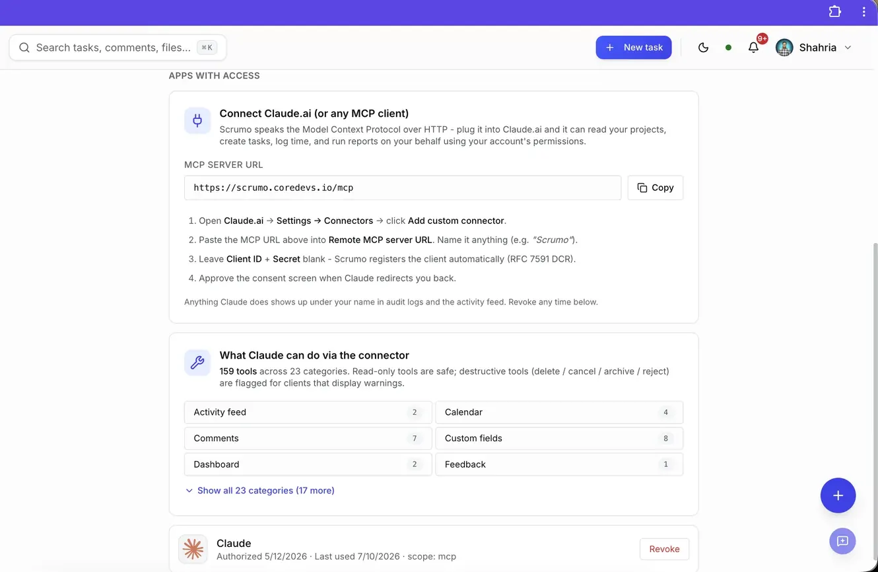878x572 pixels.
Task: Revoke Claude's access
Action: point(664,549)
